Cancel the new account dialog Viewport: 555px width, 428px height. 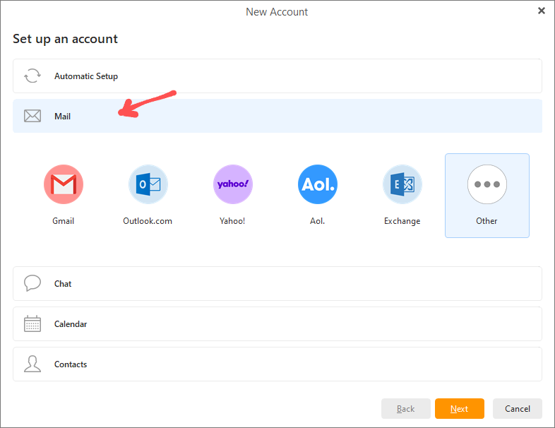[x=518, y=408]
